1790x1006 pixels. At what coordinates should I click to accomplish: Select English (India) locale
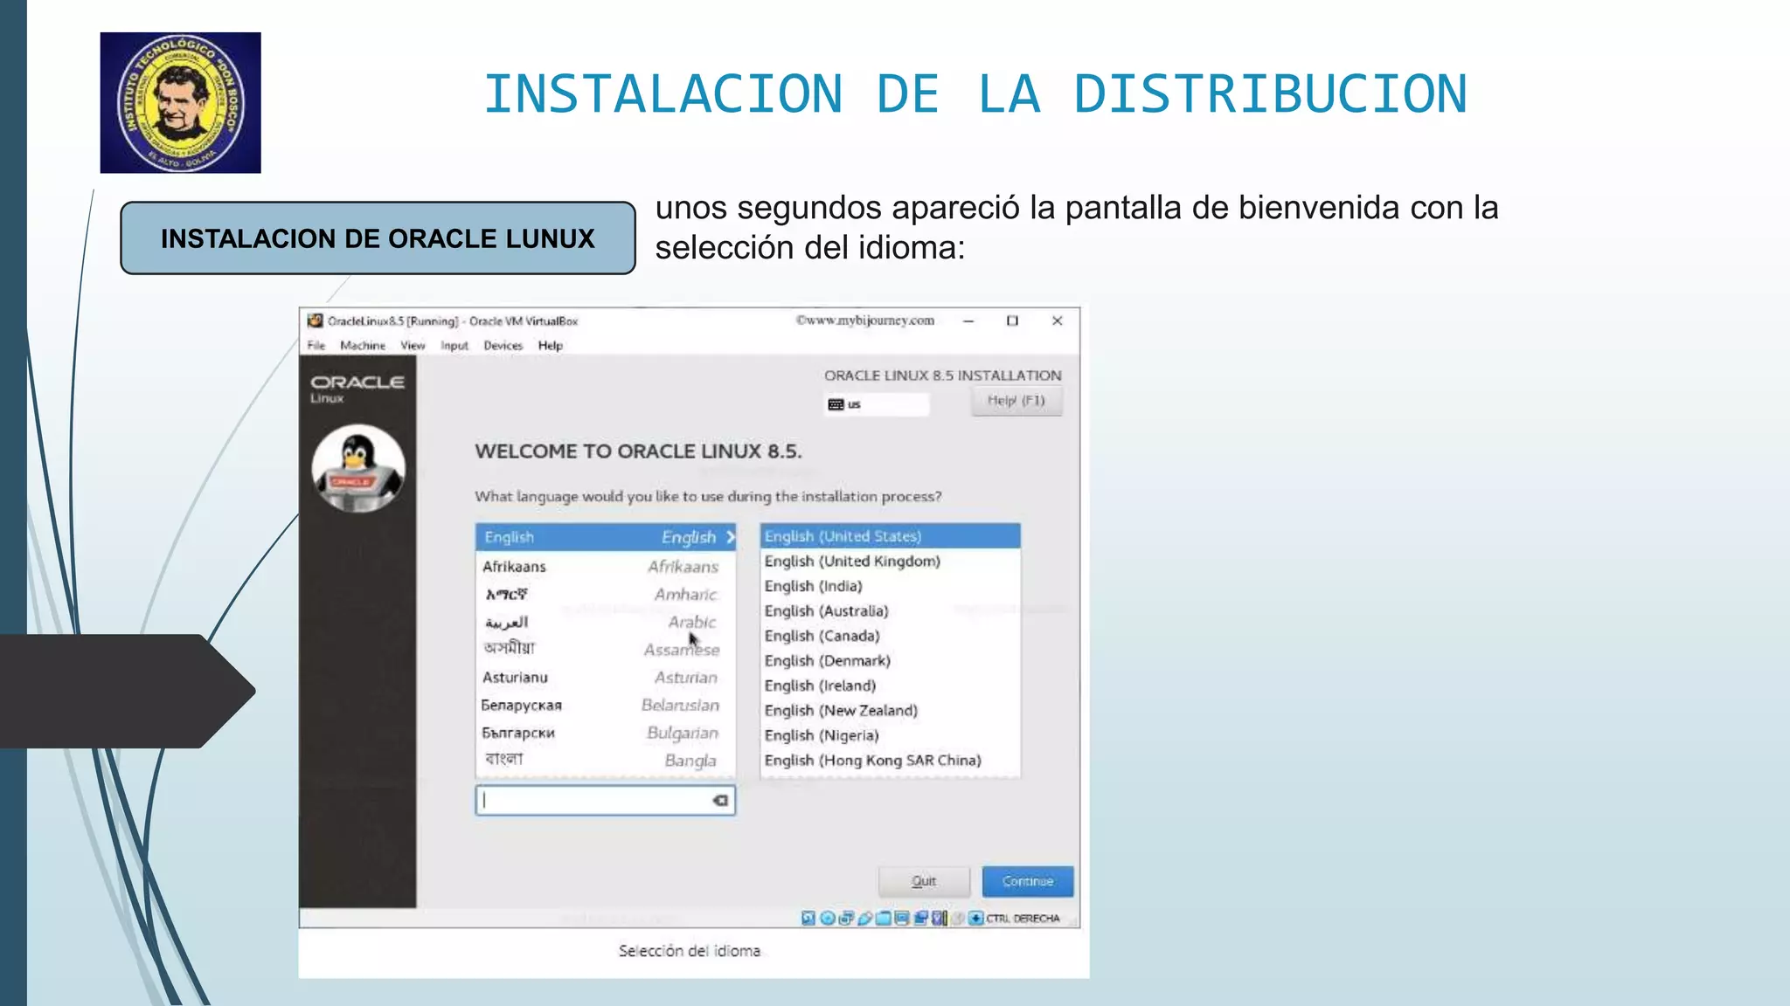pos(890,586)
